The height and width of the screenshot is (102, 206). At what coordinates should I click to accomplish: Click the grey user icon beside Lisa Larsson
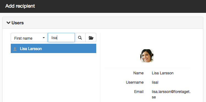[15, 49]
